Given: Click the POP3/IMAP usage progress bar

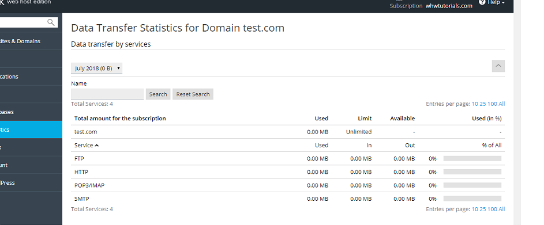Looking at the screenshot, I should (x=472, y=185).
